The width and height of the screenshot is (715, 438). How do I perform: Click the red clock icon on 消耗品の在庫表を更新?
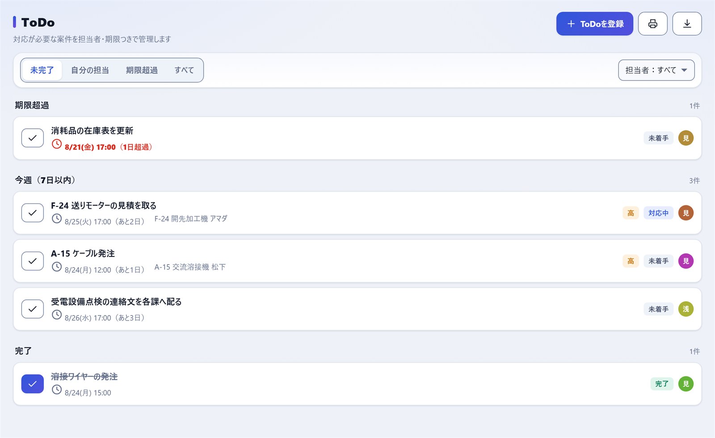tap(57, 144)
